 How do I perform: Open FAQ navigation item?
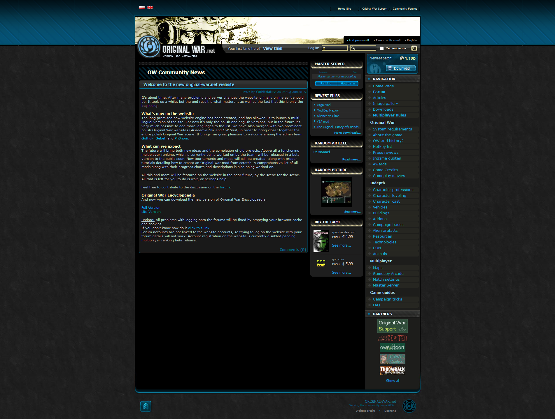point(376,305)
